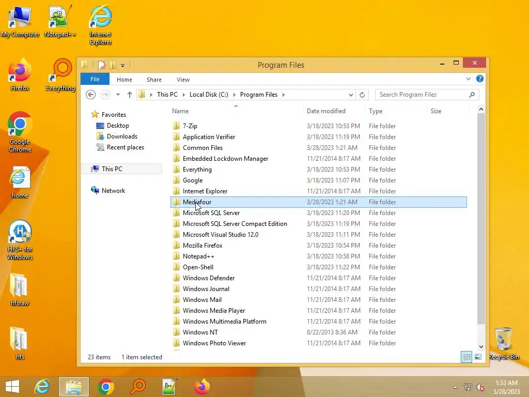Select the home desktop icon

click(20, 182)
